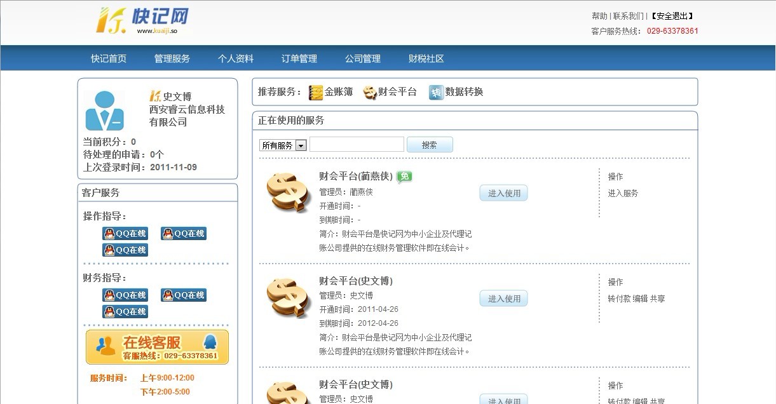Open 管理服务 navigation item
776x404 pixels.
(x=172, y=58)
